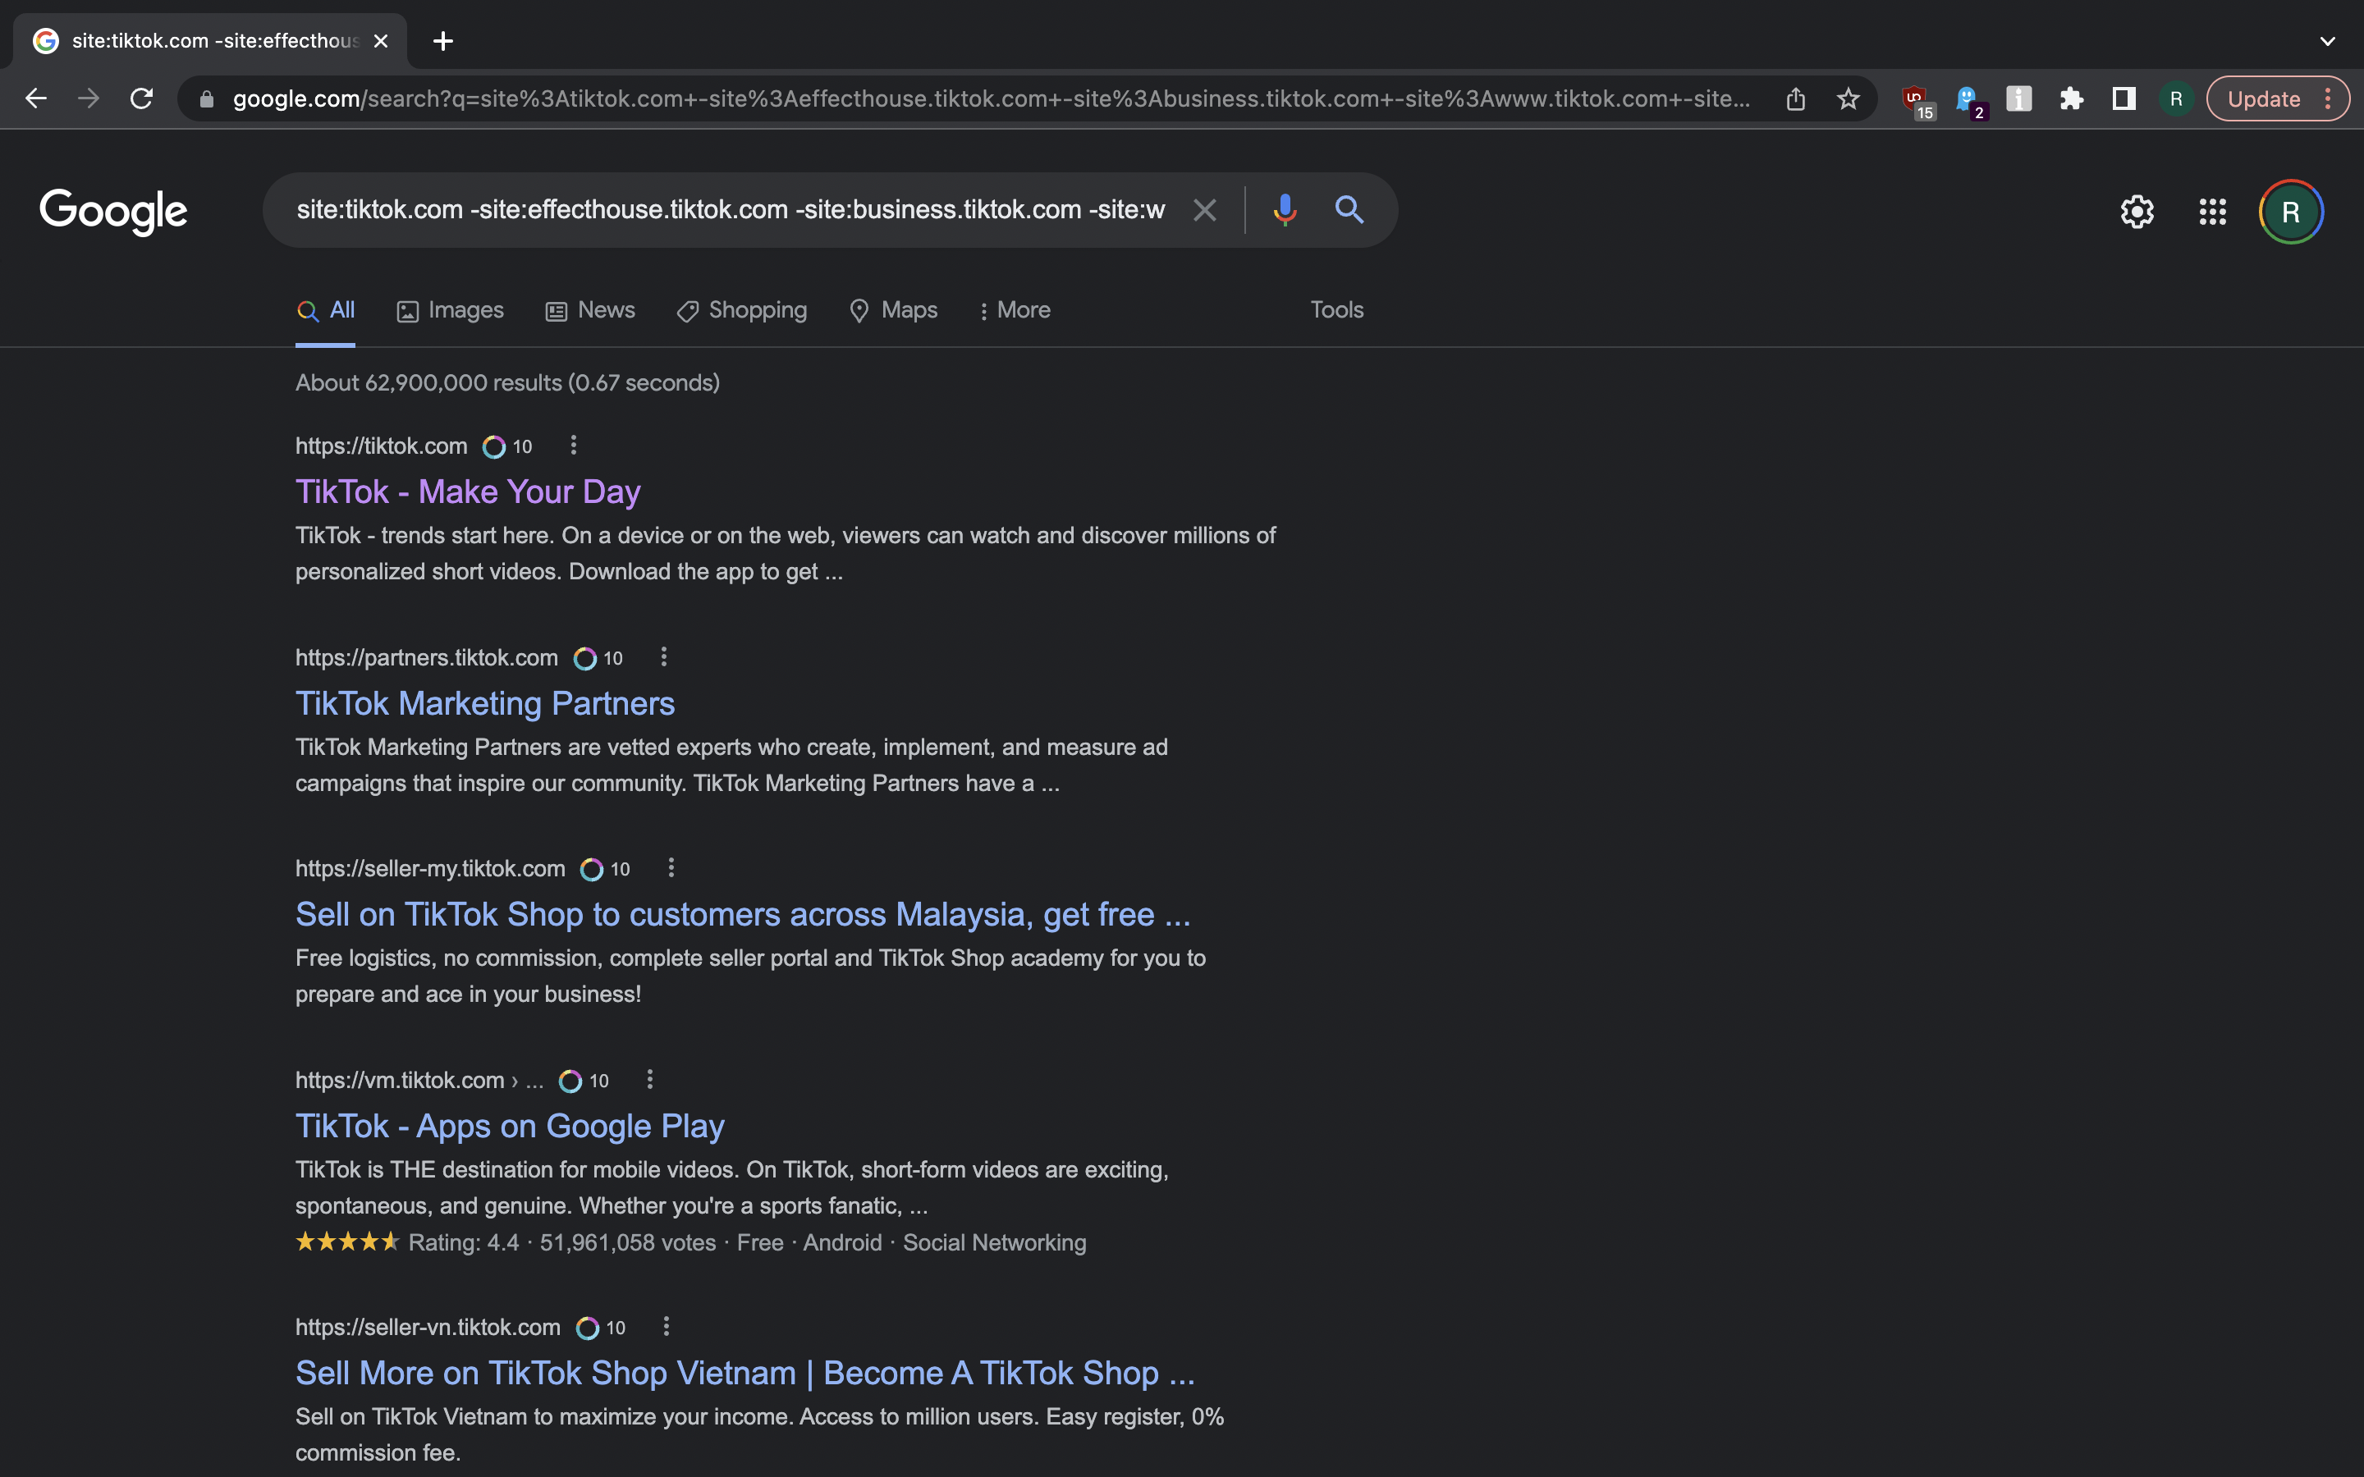This screenshot has width=2364, height=1477.
Task: Click the share page icon in address bar
Action: [1795, 98]
